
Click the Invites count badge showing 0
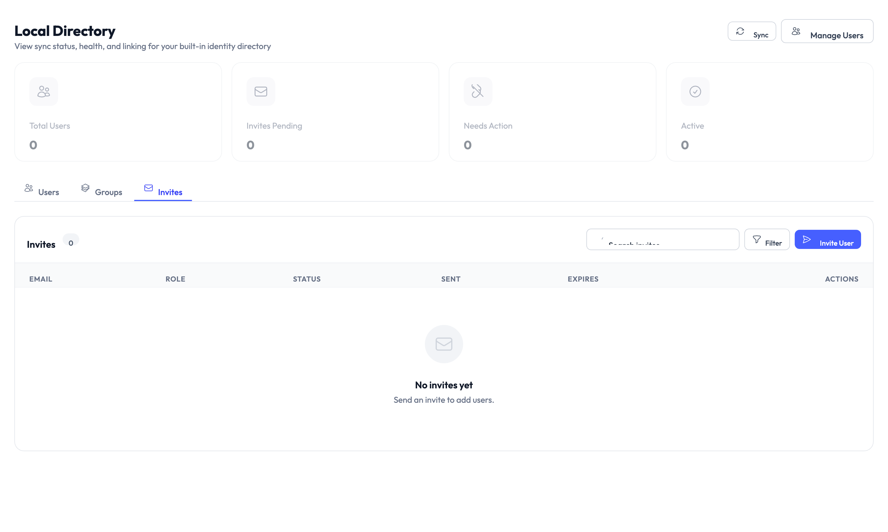click(x=71, y=241)
